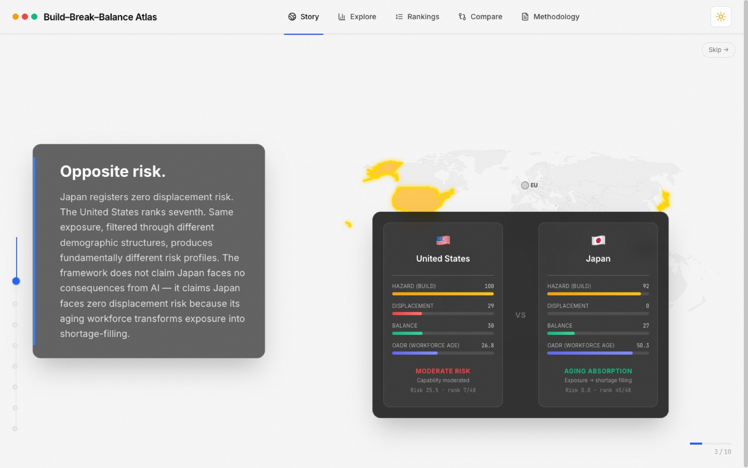
Task: Click the story progress bar above 3 / 10
Action: tap(710, 443)
